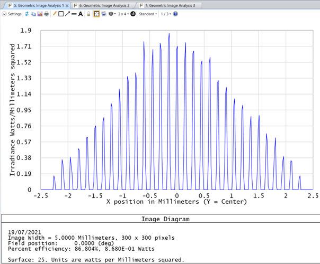Toggle the window lock icon
Viewport: 320px width, 264px height.
point(88,14)
